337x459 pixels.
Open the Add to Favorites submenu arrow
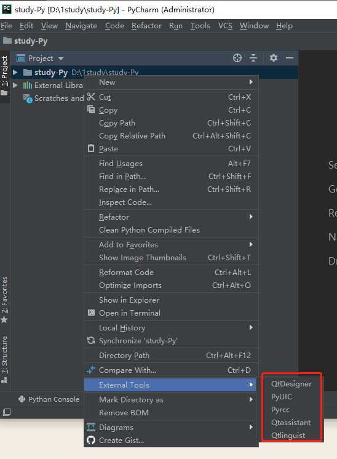pyautogui.click(x=251, y=244)
